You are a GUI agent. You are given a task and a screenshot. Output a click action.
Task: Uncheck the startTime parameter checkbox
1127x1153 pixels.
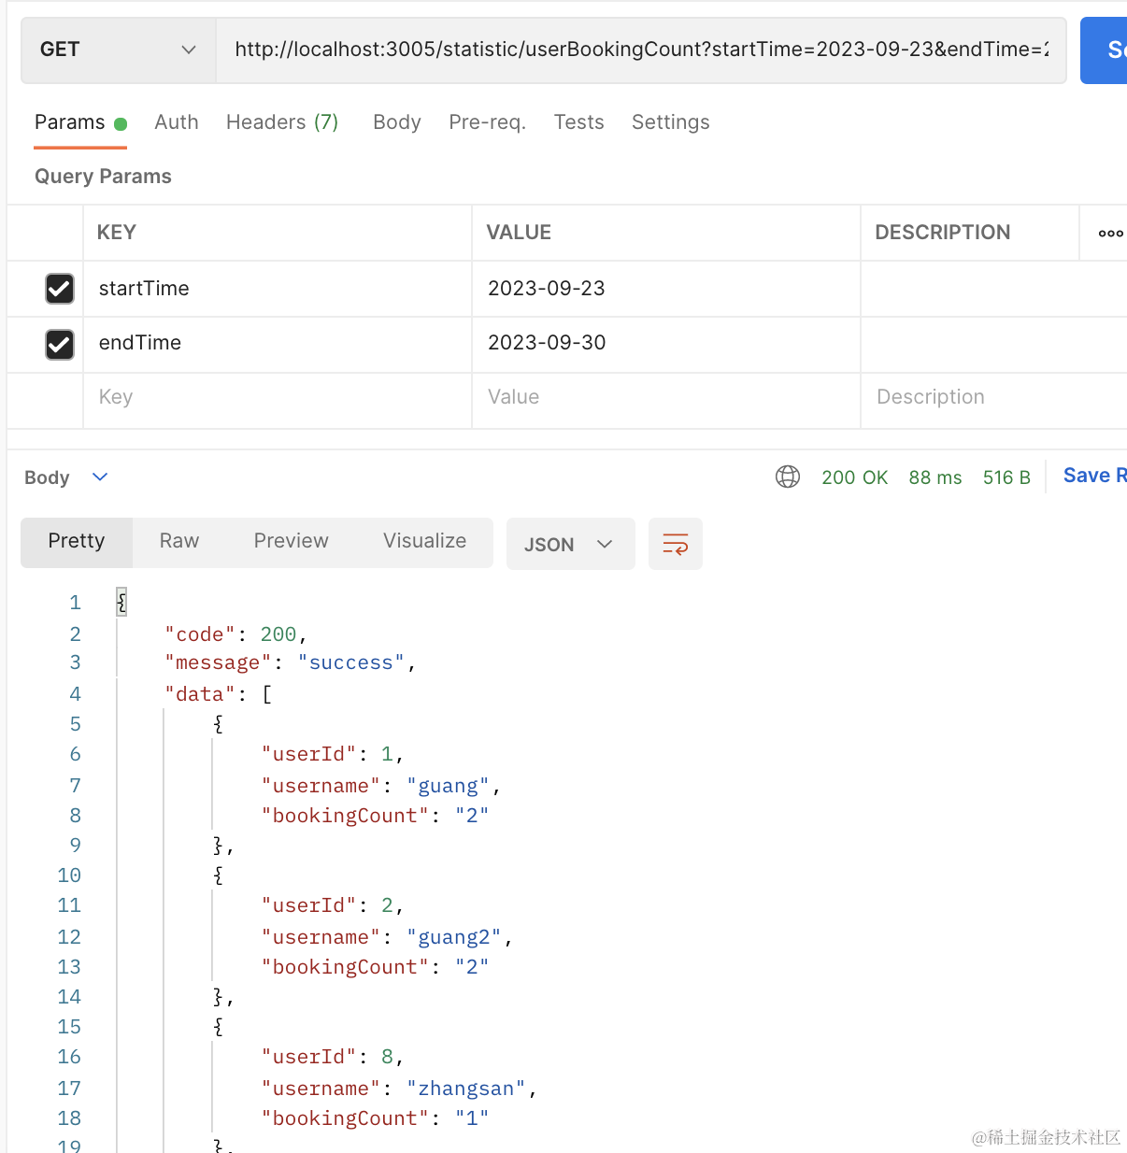tap(60, 289)
